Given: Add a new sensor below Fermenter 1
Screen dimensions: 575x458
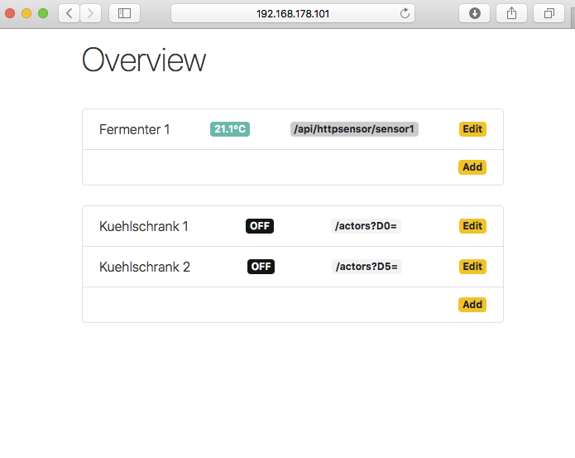Looking at the screenshot, I should pos(472,167).
